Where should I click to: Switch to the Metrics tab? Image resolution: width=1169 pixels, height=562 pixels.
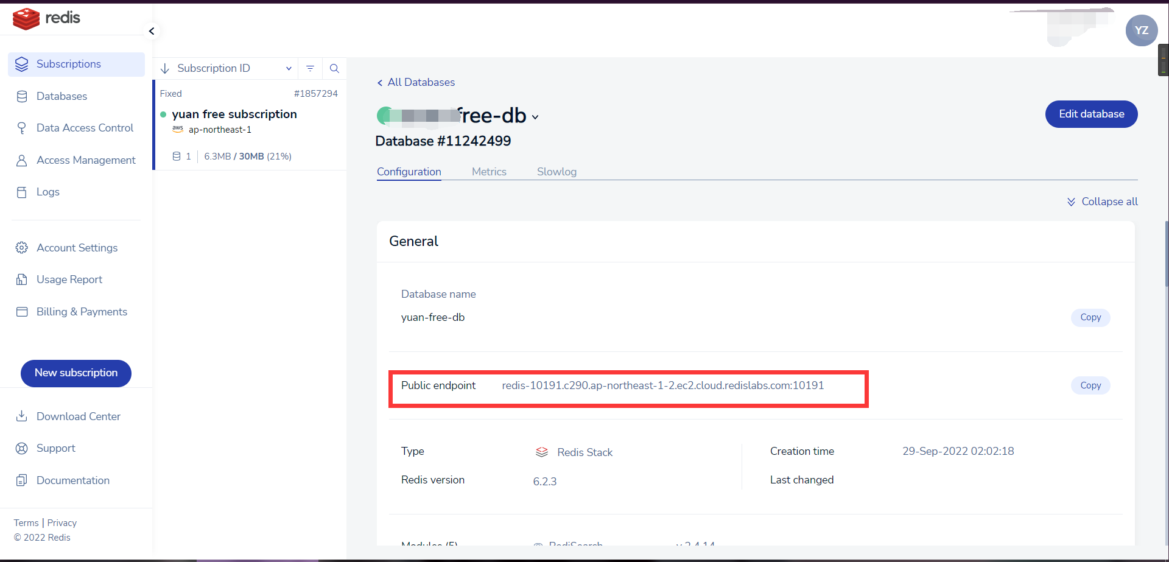(x=489, y=172)
